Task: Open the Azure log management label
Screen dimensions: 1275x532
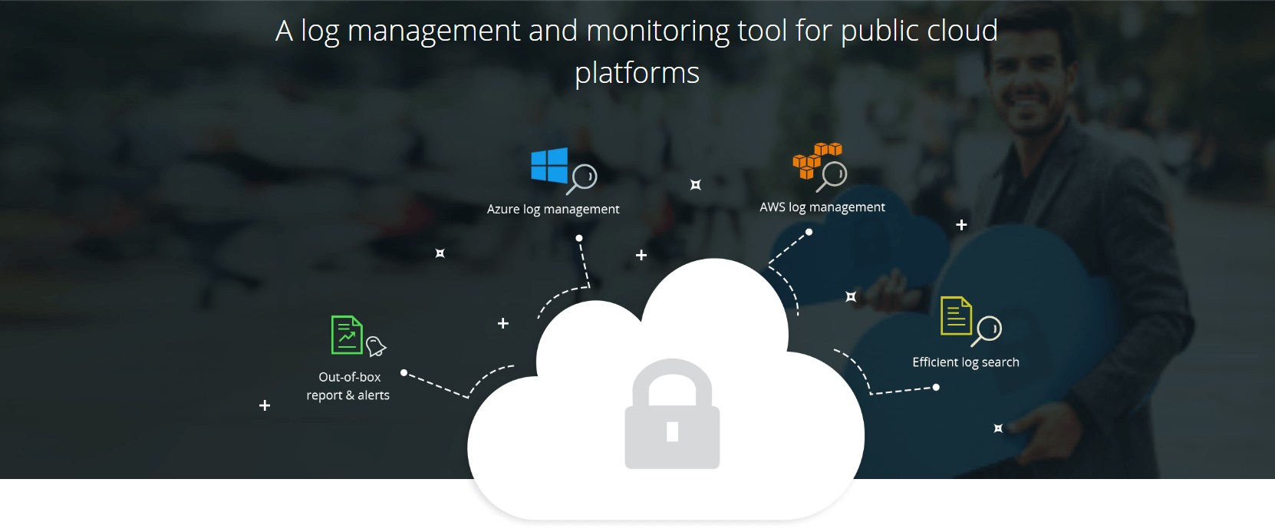Action: pyautogui.click(x=553, y=209)
